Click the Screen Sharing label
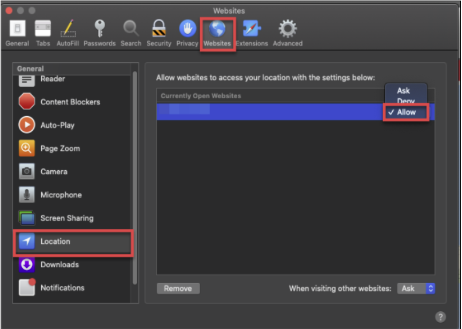This screenshot has width=462, height=329. point(67,218)
